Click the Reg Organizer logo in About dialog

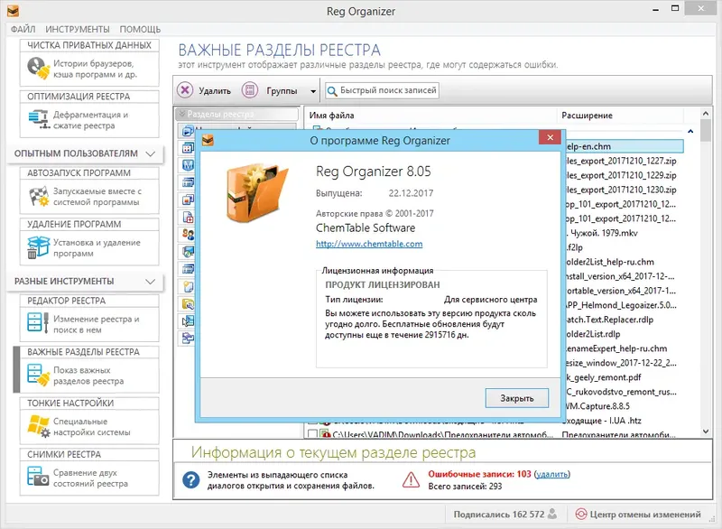256,193
